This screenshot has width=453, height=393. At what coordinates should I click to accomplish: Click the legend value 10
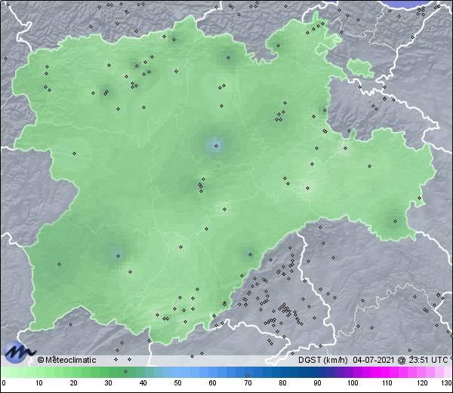[39, 383]
